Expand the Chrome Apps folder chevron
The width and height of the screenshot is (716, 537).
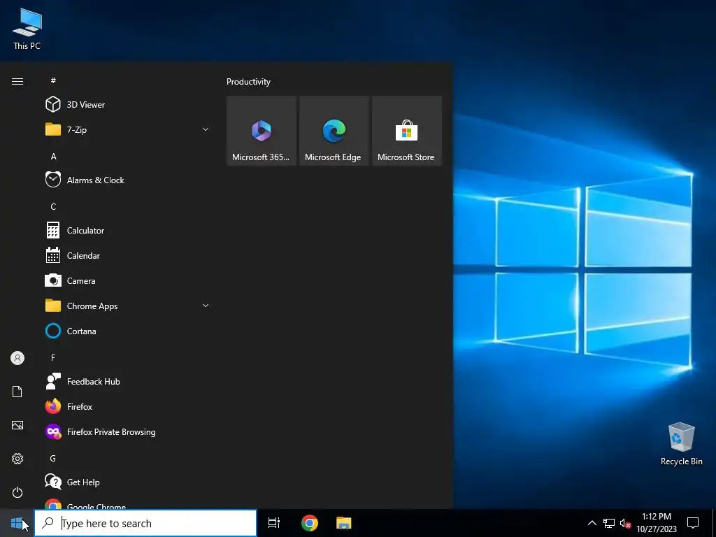point(206,306)
